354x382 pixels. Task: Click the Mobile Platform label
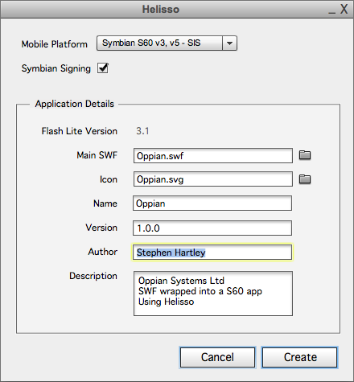point(55,44)
